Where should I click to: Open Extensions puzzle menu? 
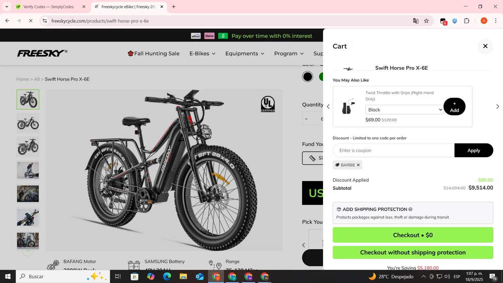click(467, 21)
